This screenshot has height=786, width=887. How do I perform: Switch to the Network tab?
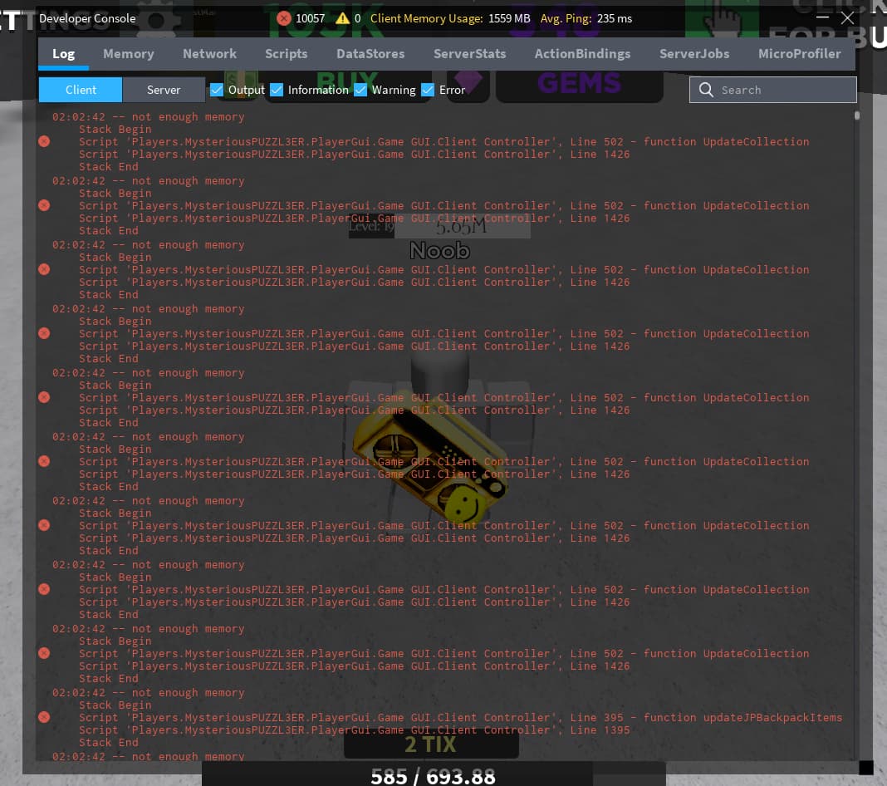click(209, 54)
